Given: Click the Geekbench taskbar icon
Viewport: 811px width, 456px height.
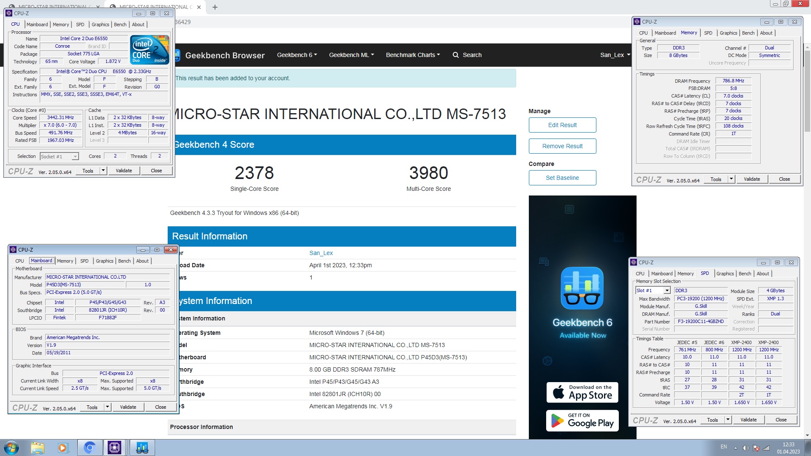Looking at the screenshot, I should [142, 448].
